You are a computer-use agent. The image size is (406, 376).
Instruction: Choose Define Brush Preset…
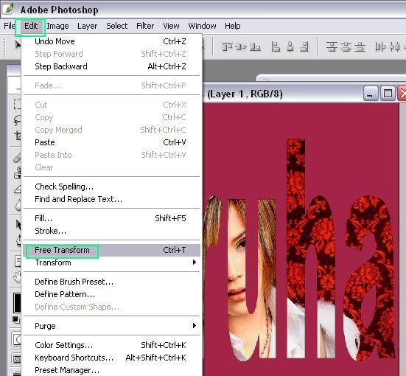(x=111, y=282)
